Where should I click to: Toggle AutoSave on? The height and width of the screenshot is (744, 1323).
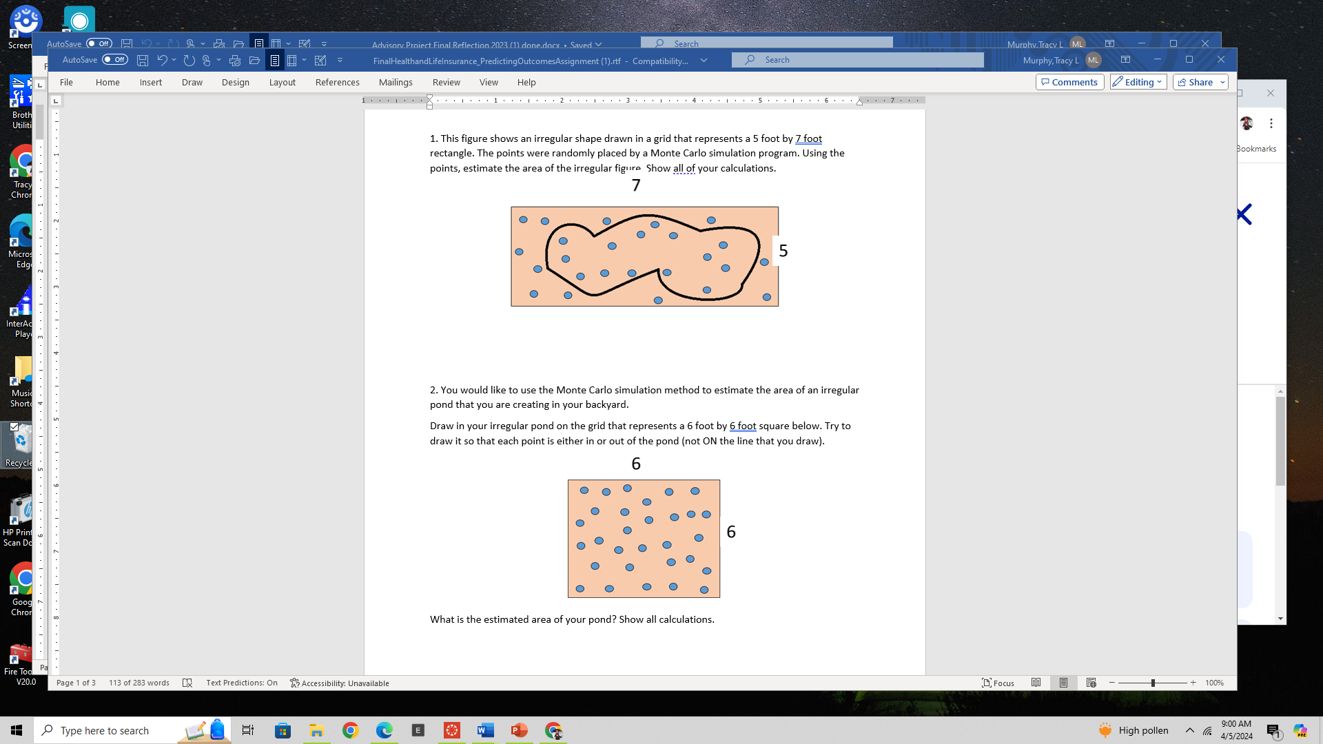click(115, 60)
